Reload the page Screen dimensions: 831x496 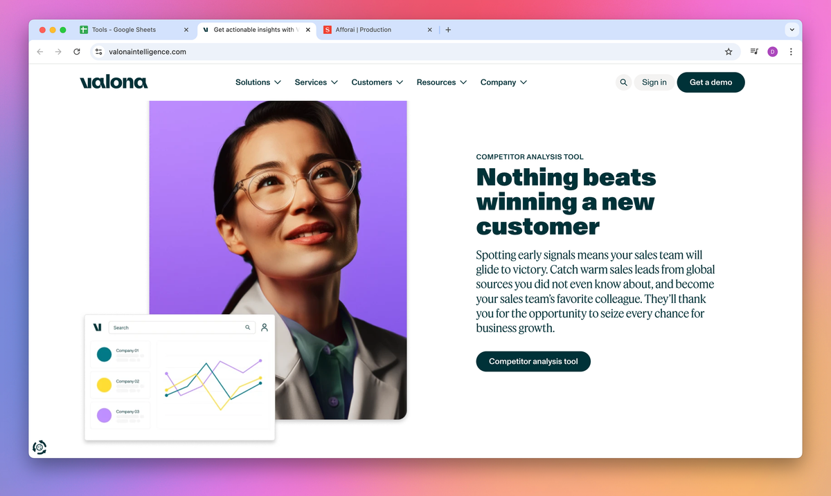coord(77,52)
